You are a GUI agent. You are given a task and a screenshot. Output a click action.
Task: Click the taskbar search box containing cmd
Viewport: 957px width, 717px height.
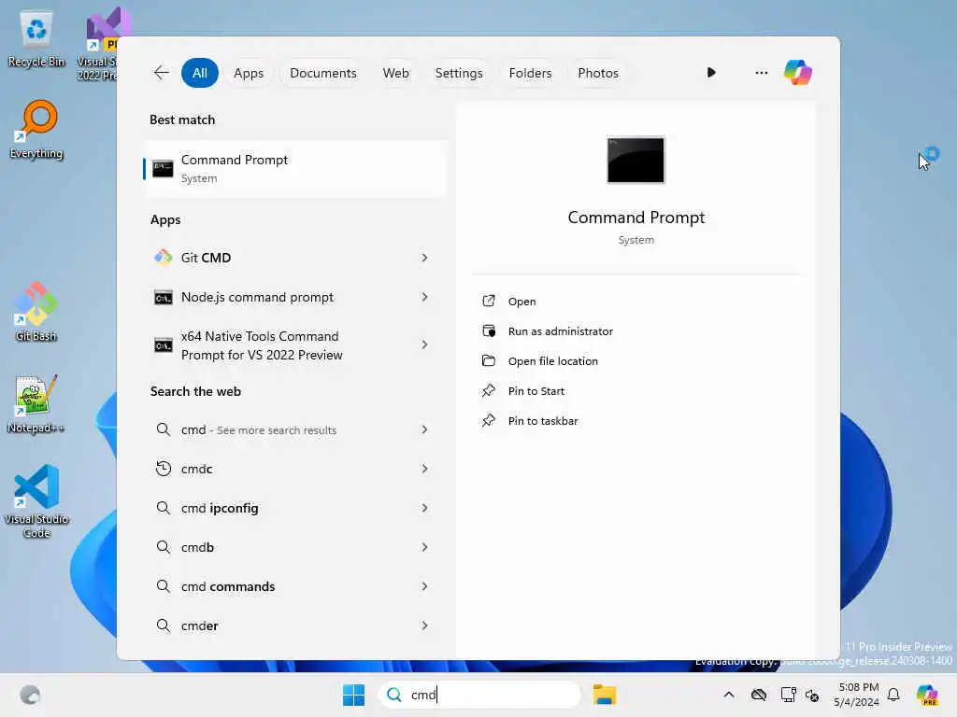[x=479, y=695]
